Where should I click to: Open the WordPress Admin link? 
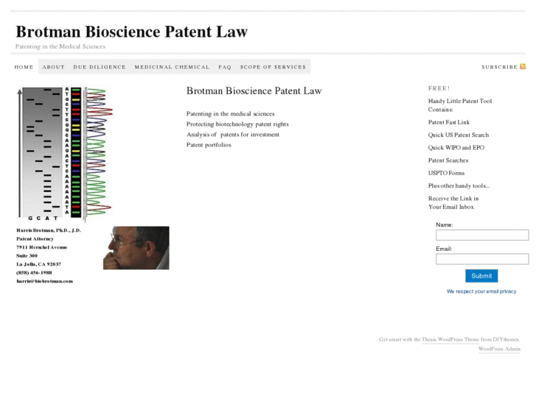499,349
